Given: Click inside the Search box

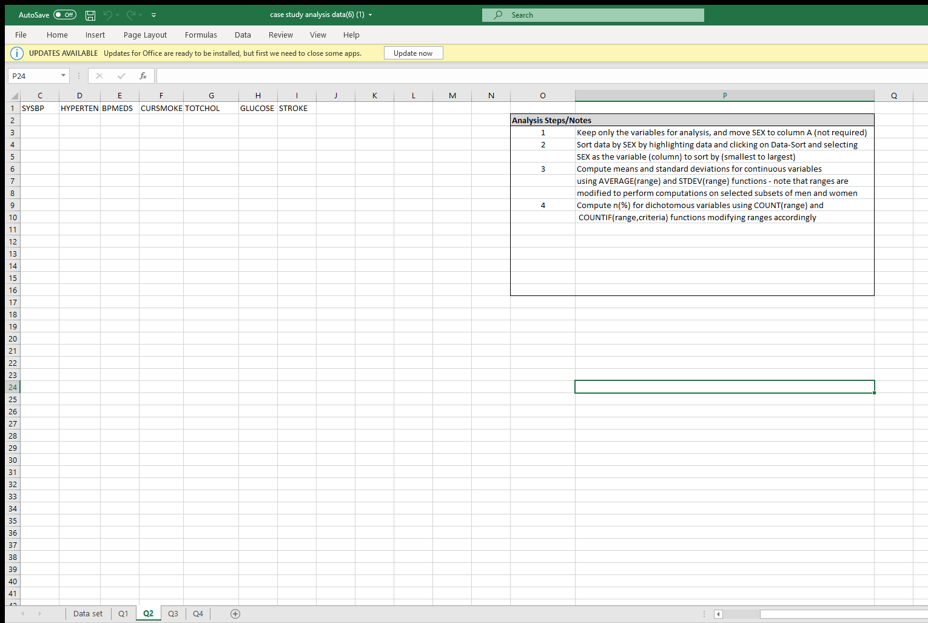Looking at the screenshot, I should tap(593, 15).
